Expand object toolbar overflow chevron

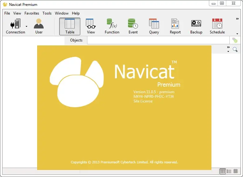tap(228, 47)
